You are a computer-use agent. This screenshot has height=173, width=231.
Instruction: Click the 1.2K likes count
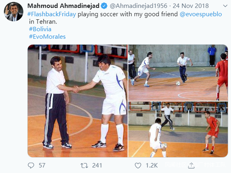152,165
